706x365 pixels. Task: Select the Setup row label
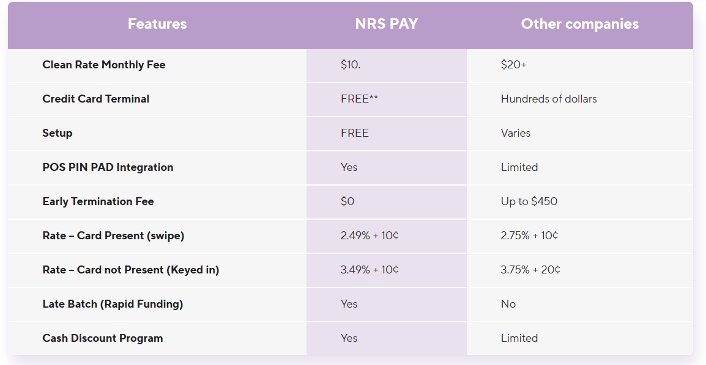57,133
